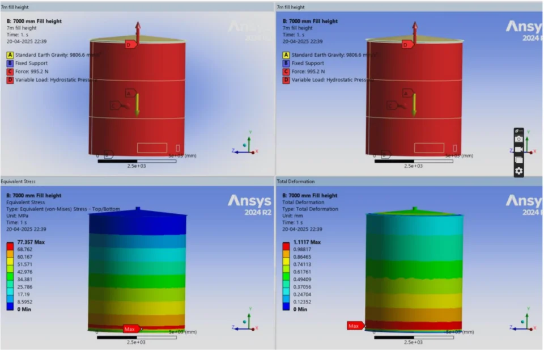Image resolution: width=544 pixels, height=350 pixels.
Task: Click red C Force icon in right viewport legend
Action: 286,71
